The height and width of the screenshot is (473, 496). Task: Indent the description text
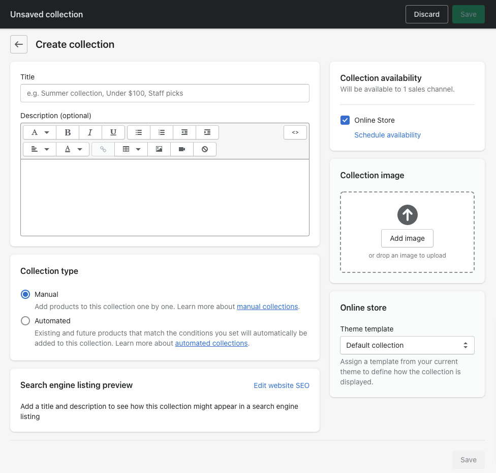point(207,132)
